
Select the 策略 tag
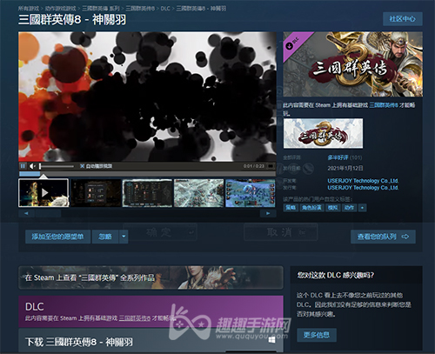(291, 208)
